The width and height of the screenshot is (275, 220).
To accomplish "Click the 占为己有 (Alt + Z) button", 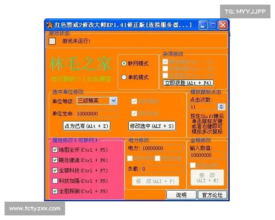I will click(87, 126).
